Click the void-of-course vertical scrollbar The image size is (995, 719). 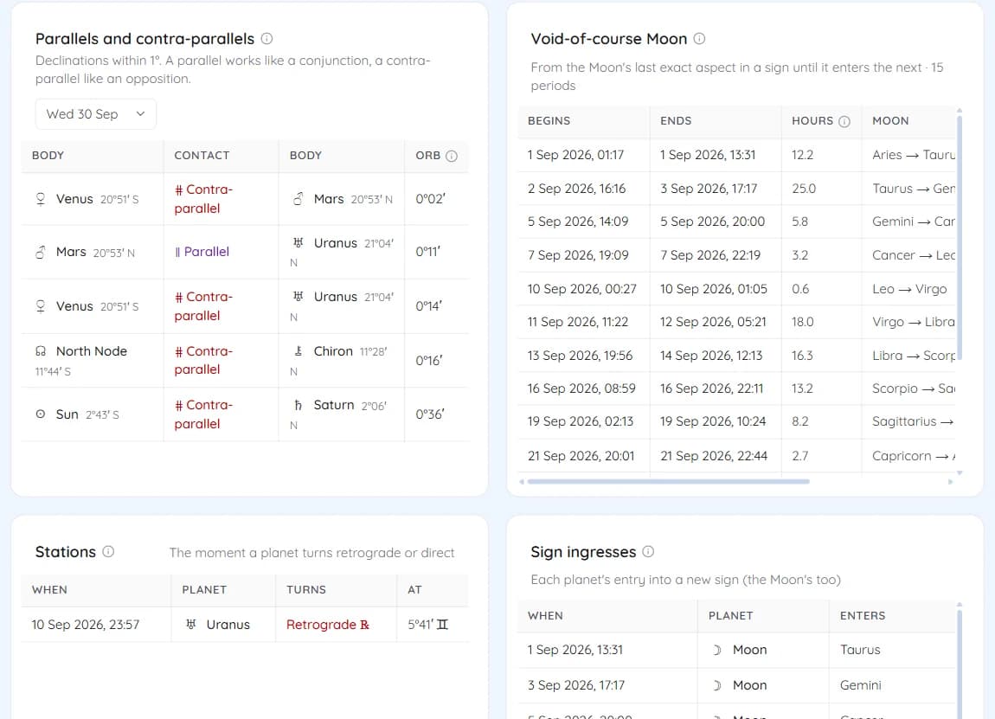(x=960, y=237)
